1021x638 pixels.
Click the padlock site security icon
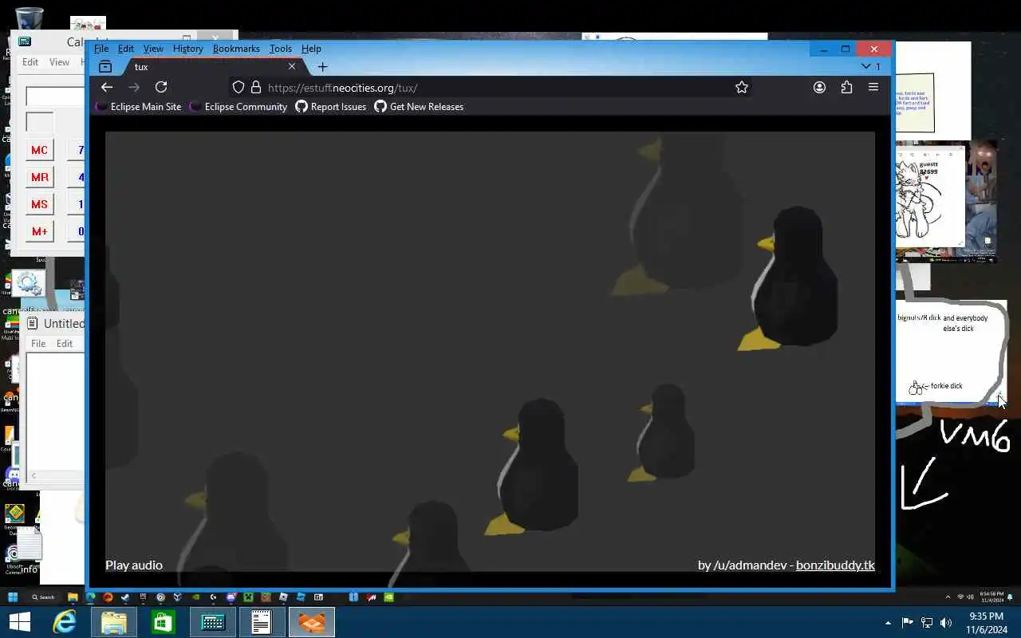click(256, 88)
